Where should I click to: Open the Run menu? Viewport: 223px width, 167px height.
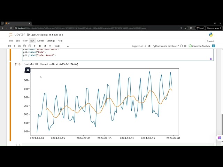[32, 41]
